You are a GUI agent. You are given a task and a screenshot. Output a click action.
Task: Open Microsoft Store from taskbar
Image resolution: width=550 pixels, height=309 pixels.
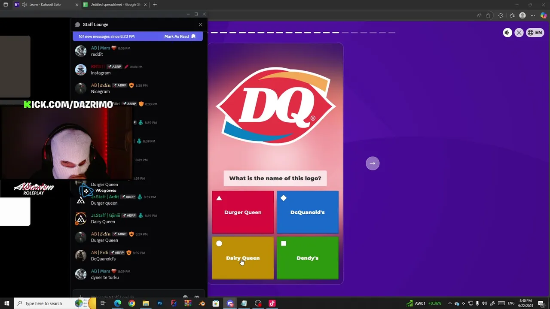tap(216, 303)
